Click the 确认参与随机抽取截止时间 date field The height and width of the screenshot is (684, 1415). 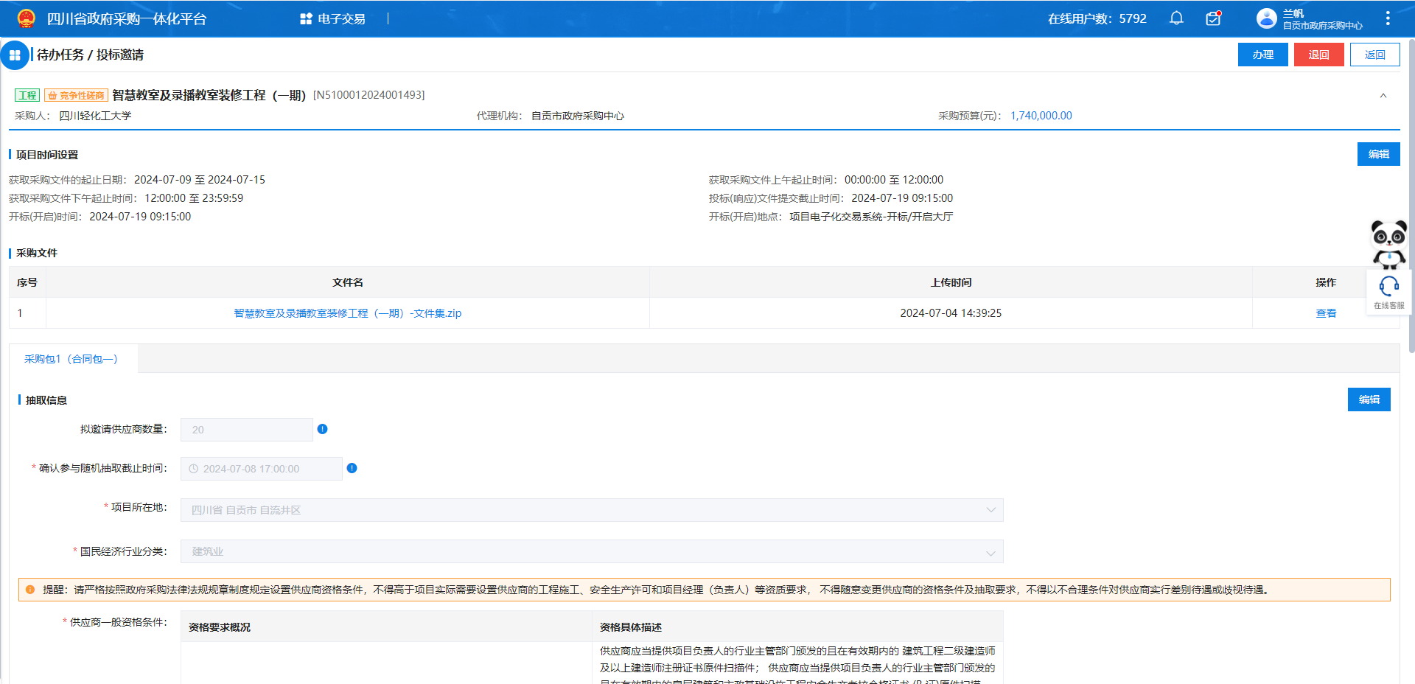(x=261, y=469)
